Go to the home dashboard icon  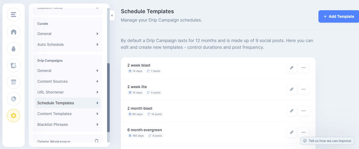point(14,32)
